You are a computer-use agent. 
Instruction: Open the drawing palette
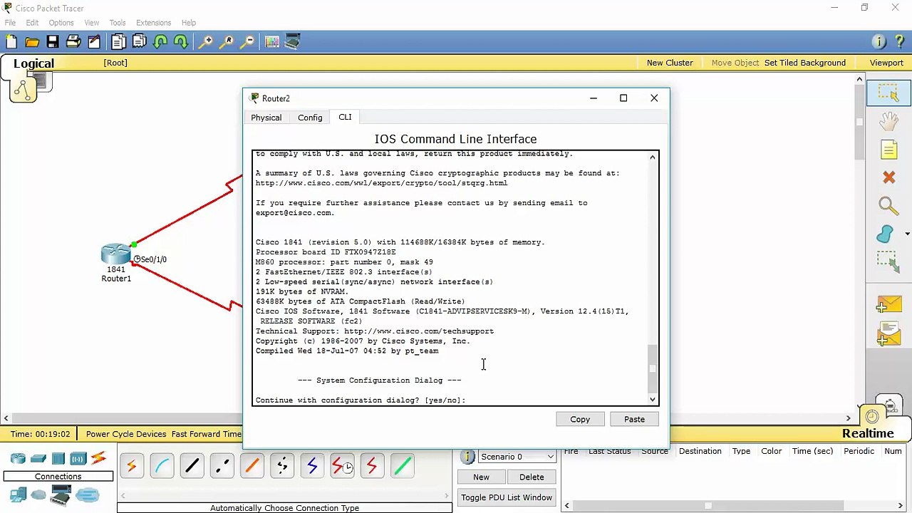tap(271, 42)
